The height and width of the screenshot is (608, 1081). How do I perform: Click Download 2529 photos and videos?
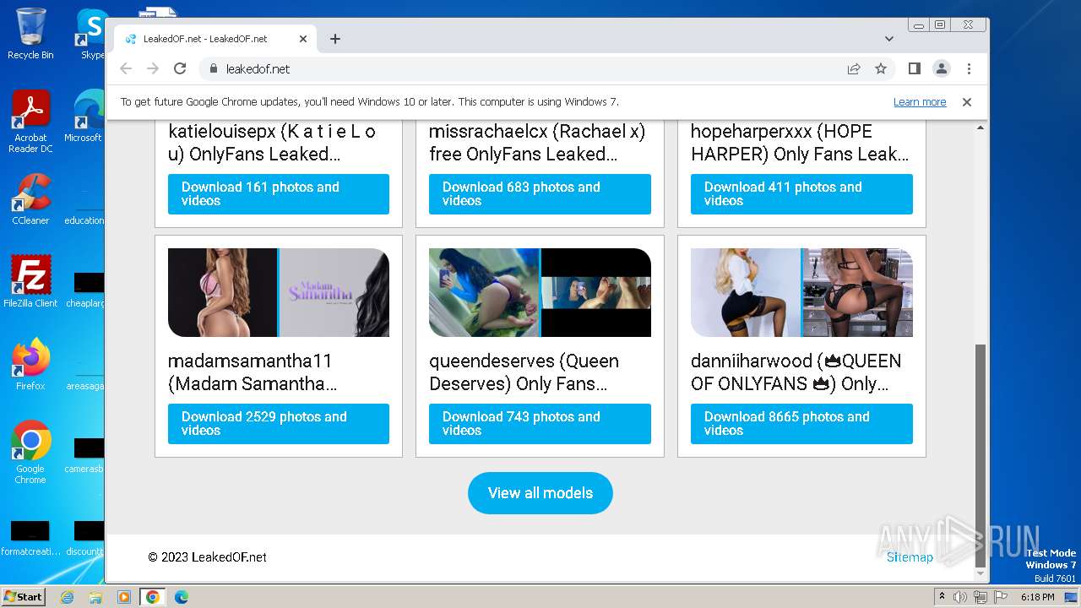point(279,424)
